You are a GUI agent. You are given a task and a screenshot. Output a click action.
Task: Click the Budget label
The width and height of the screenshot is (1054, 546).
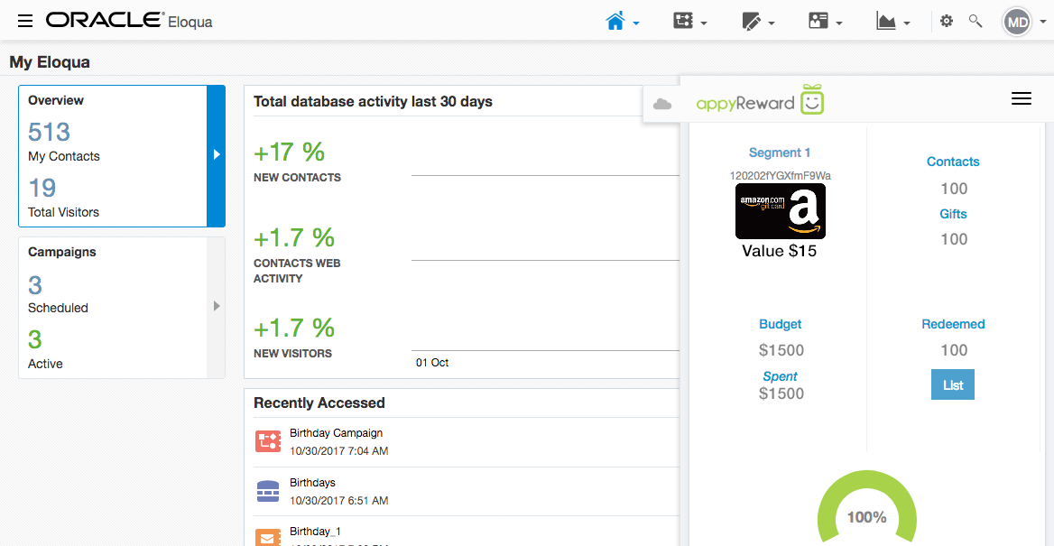(780, 324)
